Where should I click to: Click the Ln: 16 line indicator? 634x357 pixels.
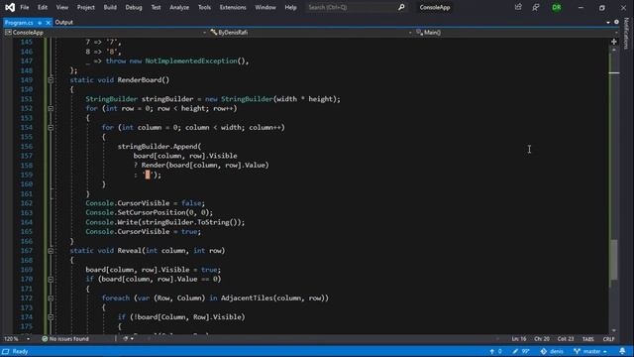519,339
